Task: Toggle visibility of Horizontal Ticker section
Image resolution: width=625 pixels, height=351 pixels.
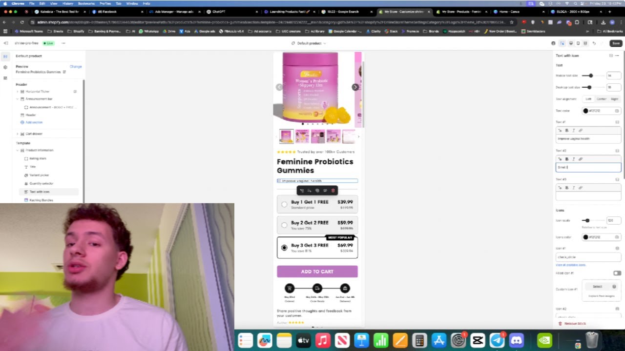Action: [75, 92]
